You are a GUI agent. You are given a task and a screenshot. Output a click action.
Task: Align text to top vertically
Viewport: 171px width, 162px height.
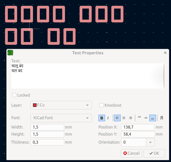click(139, 118)
